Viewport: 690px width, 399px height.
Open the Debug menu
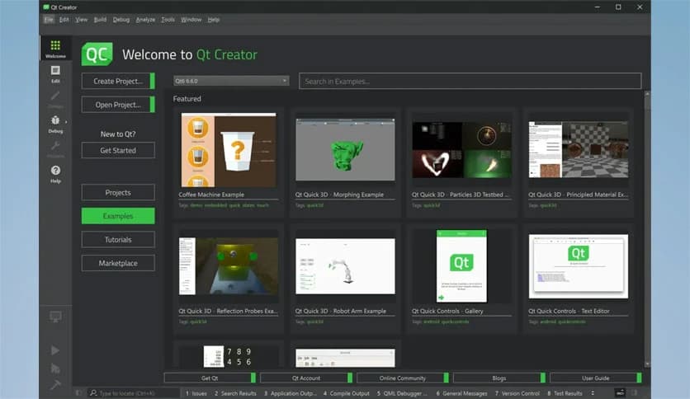pos(121,19)
